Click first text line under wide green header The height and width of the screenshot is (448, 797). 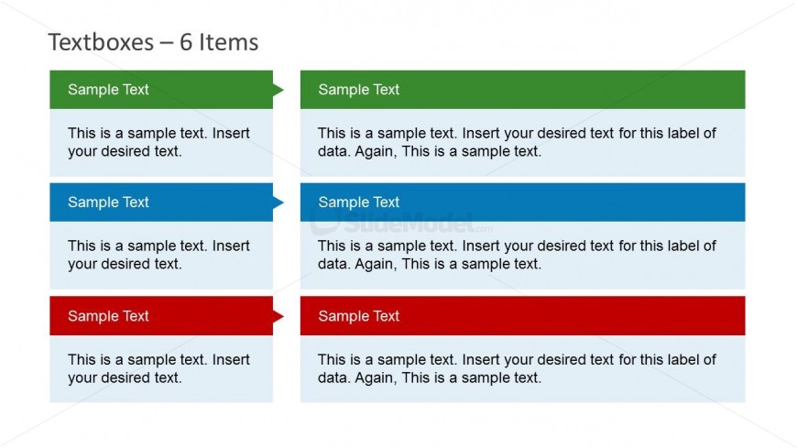point(517,134)
